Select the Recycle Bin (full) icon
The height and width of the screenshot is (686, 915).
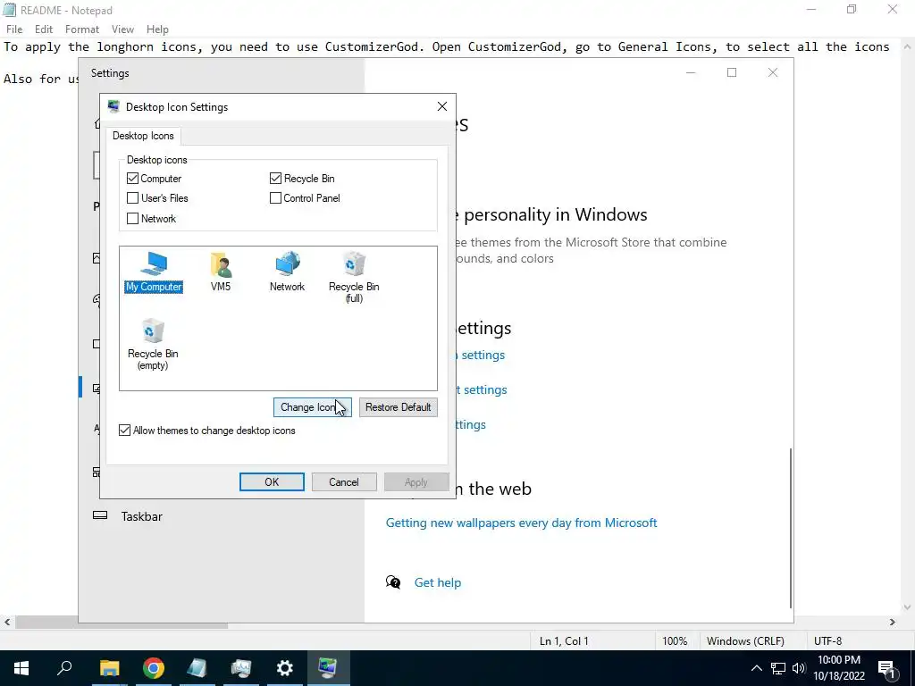(x=354, y=277)
